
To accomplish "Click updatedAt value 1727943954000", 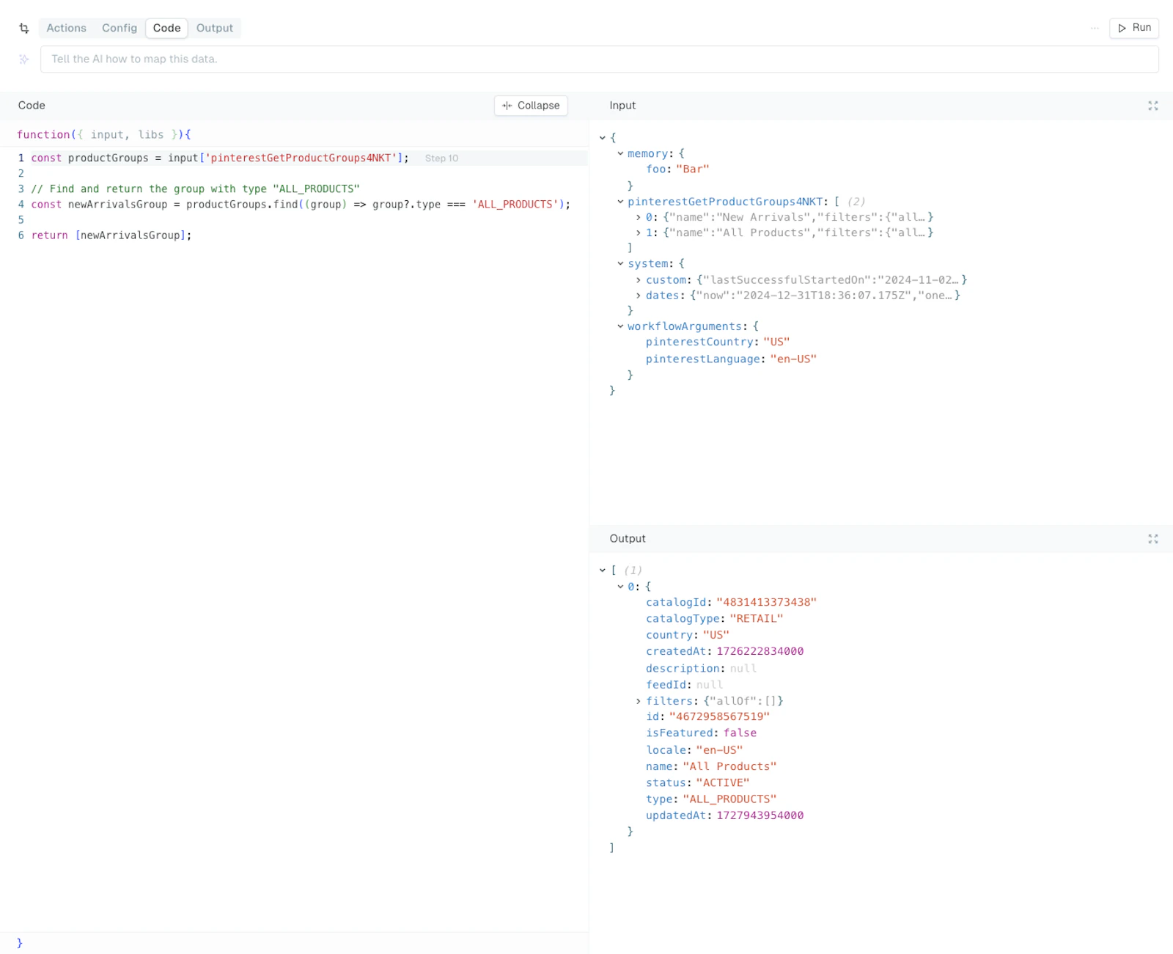I will (760, 815).
